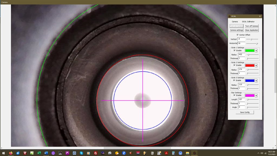
Task: Open the blue disc taskbar icon
Action: click(180, 153)
